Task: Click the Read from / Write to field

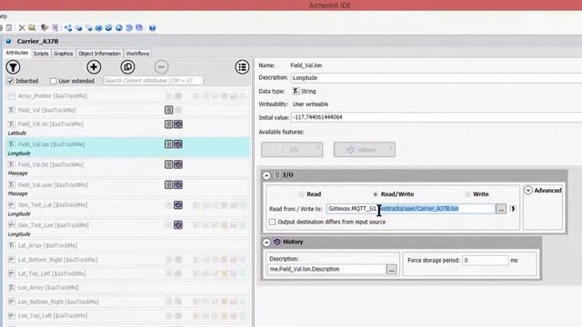Action: tap(411, 209)
